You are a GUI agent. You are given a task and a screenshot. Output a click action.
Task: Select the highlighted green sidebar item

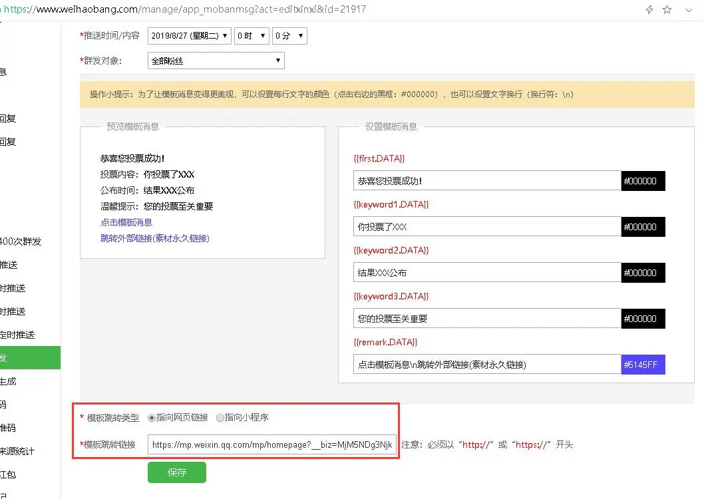coord(30,358)
